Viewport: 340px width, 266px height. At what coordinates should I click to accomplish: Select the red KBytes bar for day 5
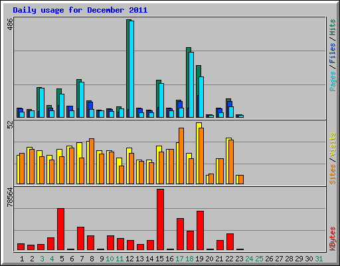pyautogui.click(x=60, y=229)
